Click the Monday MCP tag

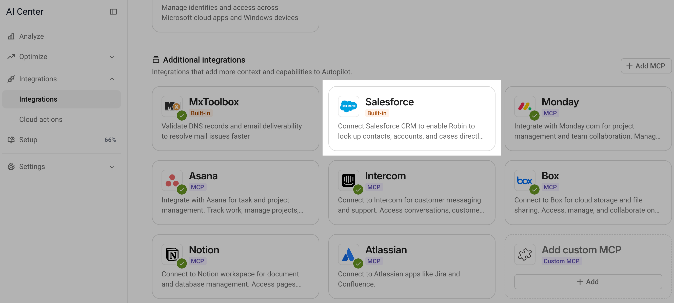point(550,113)
